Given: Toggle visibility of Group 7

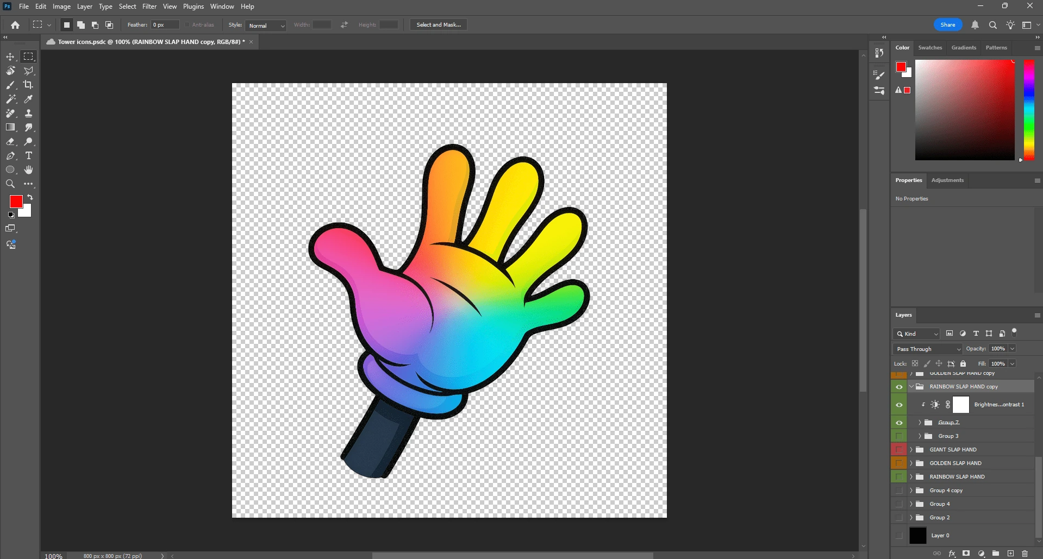Looking at the screenshot, I should [899, 423].
